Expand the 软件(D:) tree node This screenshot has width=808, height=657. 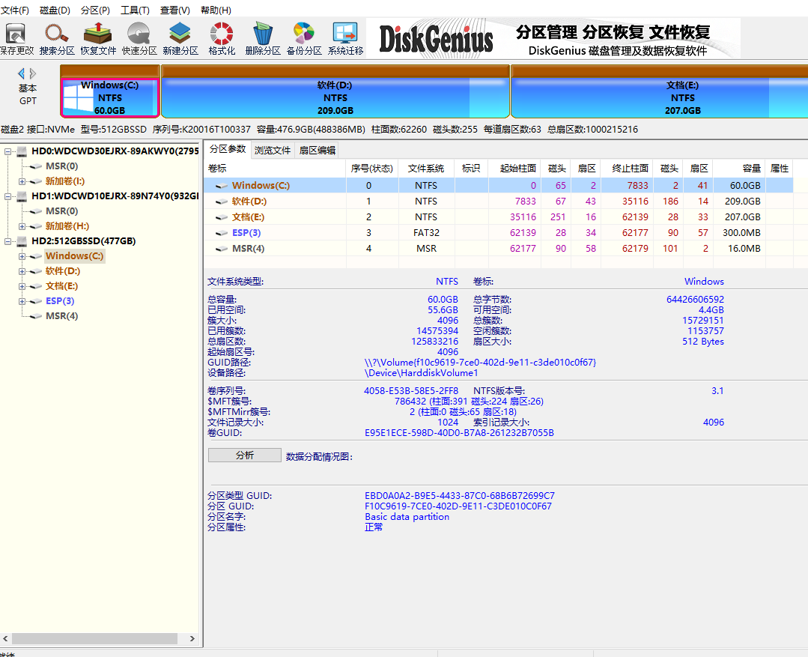tap(22, 270)
